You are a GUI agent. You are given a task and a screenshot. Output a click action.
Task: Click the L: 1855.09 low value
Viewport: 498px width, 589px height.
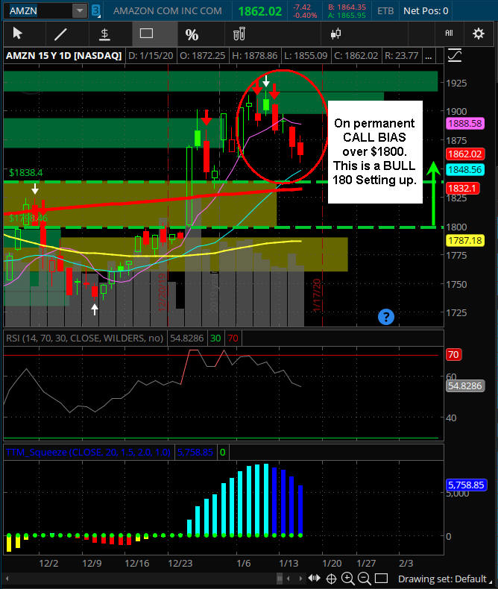coord(306,56)
